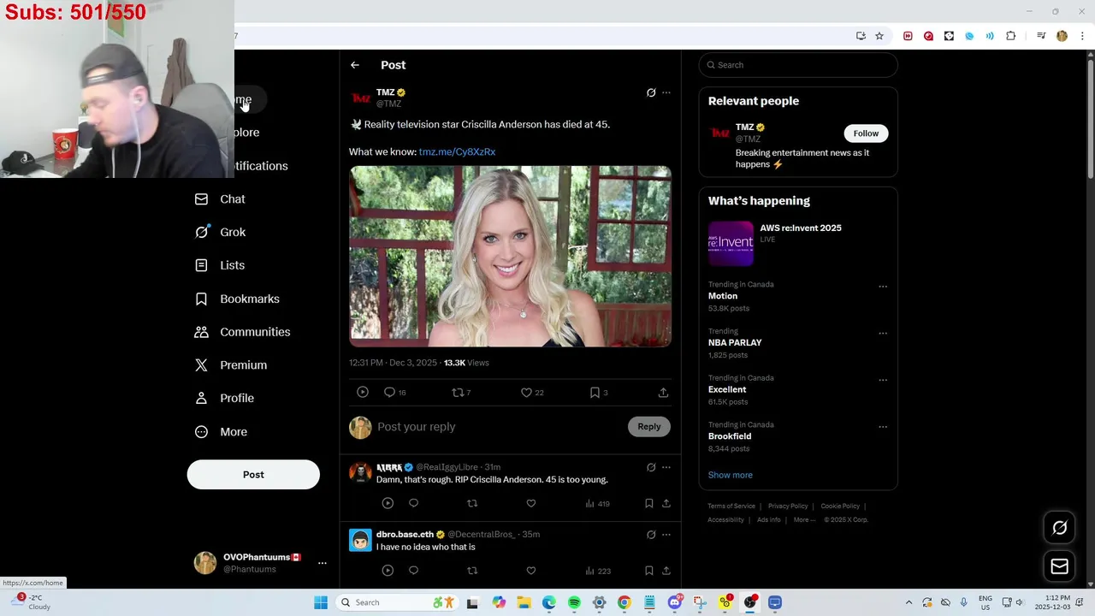Open TMZ profile avatar on the post
Image resolution: width=1095 pixels, height=616 pixels.
[x=361, y=98]
